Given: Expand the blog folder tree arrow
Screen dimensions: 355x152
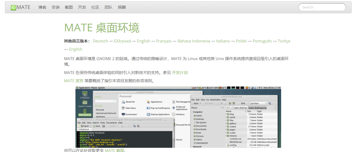Looking at the screenshot, I should tap(226, 114).
